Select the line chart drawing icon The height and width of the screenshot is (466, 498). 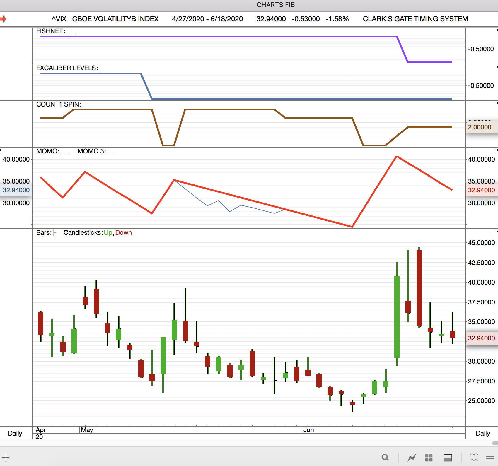(412, 457)
